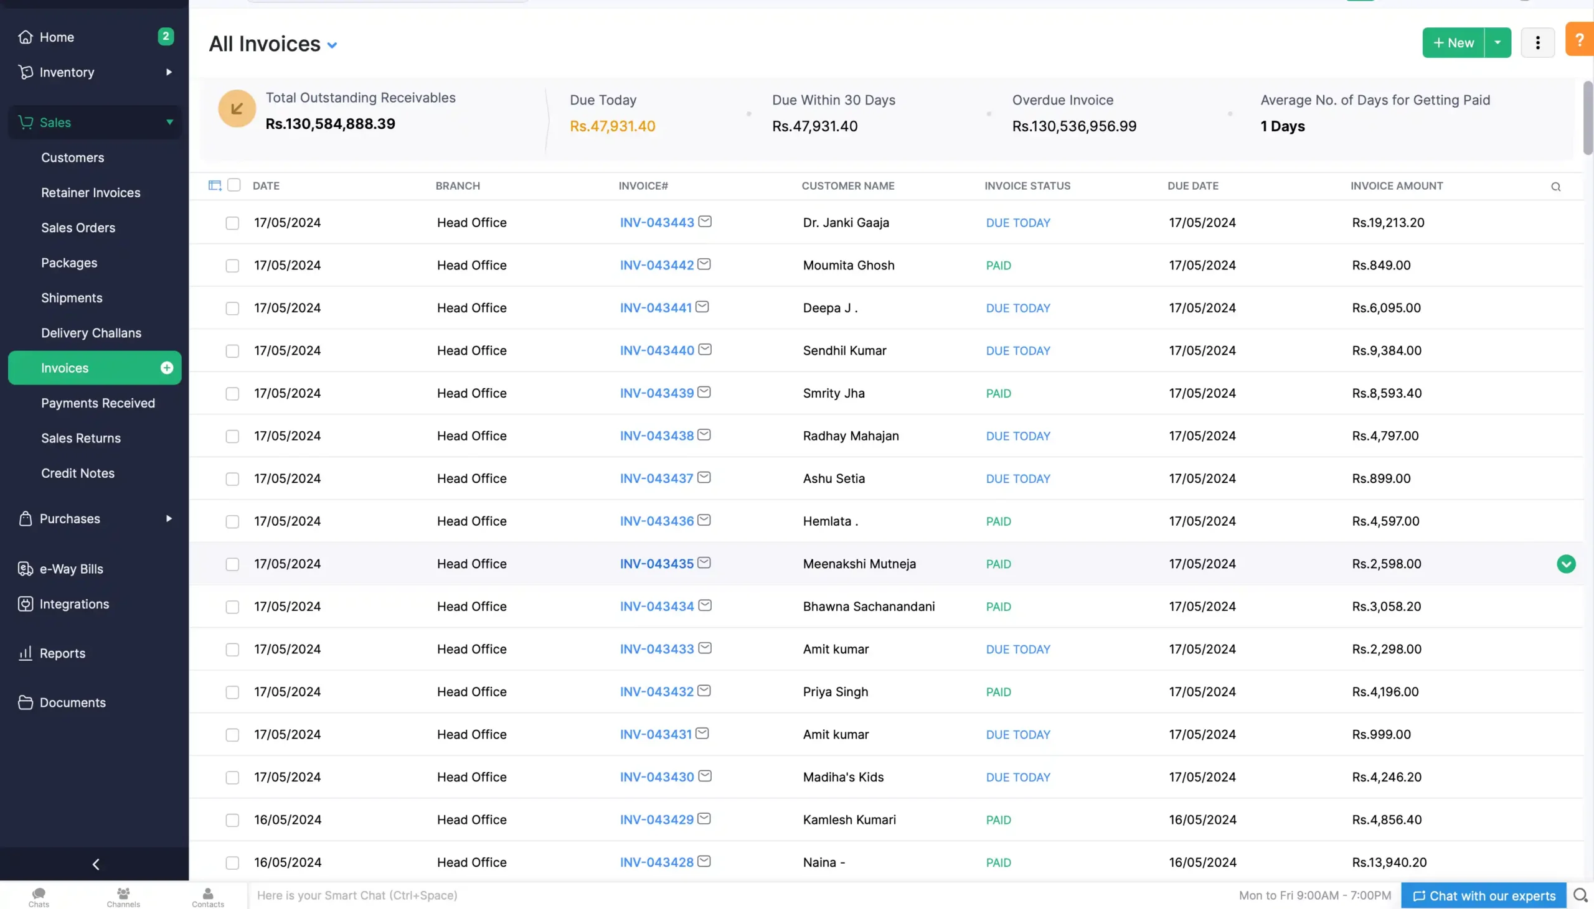
Task: Select the checkbox for Radhay Mahajan invoice
Action: click(x=232, y=436)
